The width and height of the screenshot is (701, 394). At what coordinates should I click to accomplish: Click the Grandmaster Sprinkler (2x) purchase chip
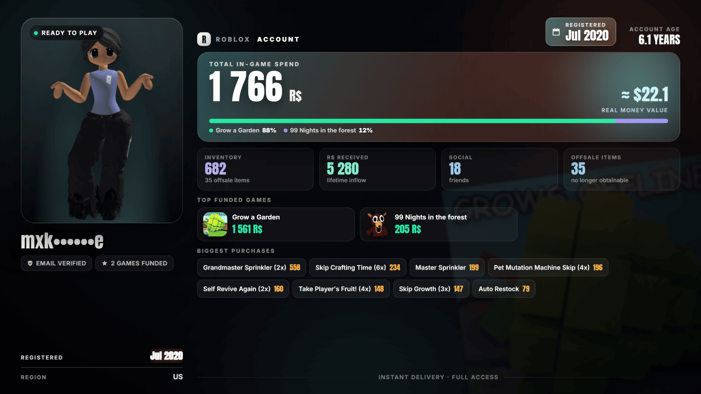tap(252, 267)
